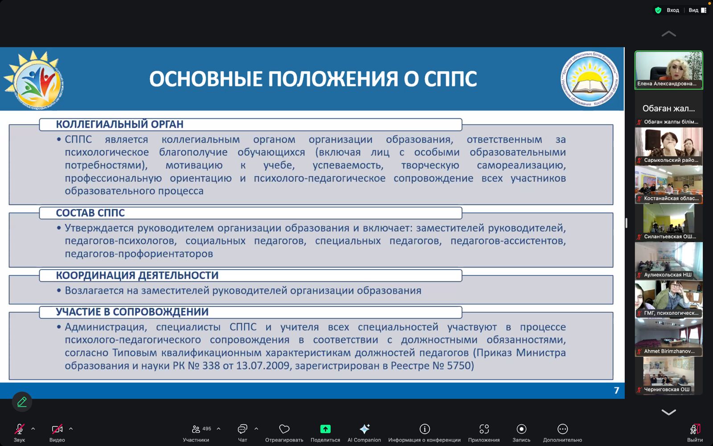Viewport: 713px width, 446px height.
Task: Expand arrow next to Участники
Action: 218,429
